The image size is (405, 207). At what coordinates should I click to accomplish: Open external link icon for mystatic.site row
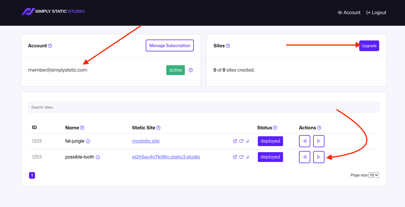pos(235,141)
